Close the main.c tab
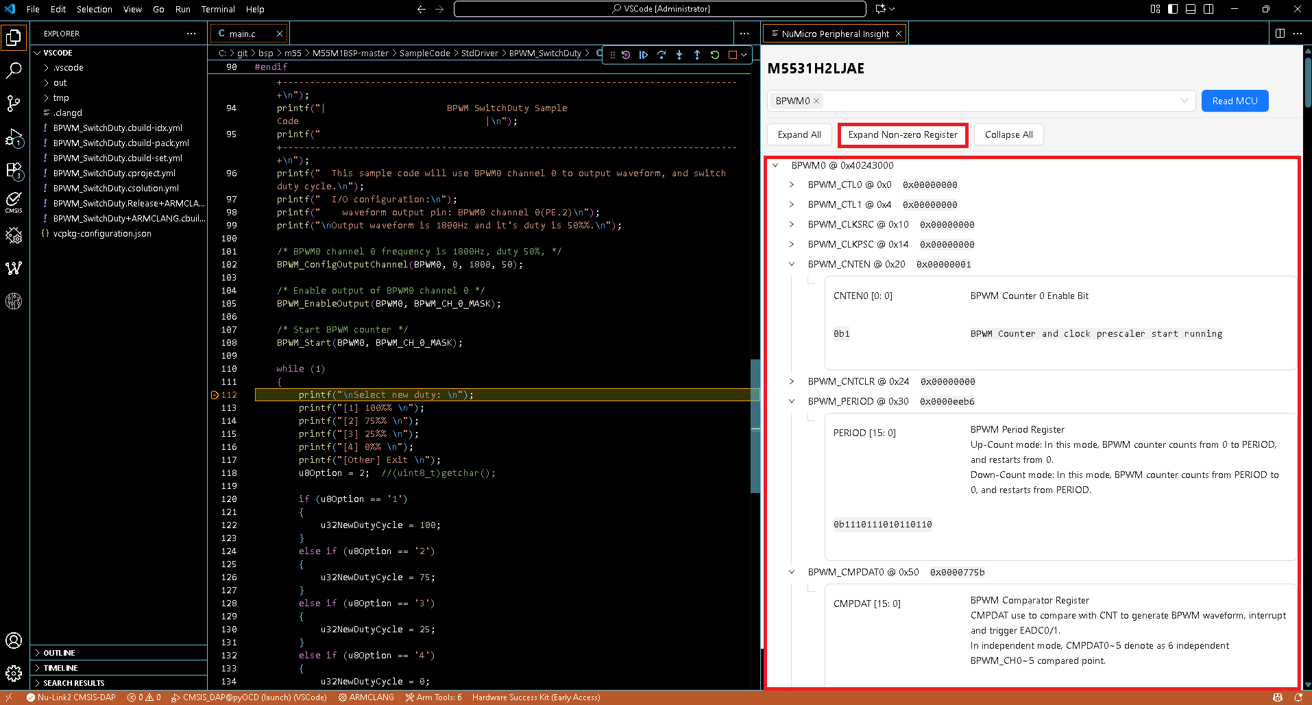 coord(280,34)
